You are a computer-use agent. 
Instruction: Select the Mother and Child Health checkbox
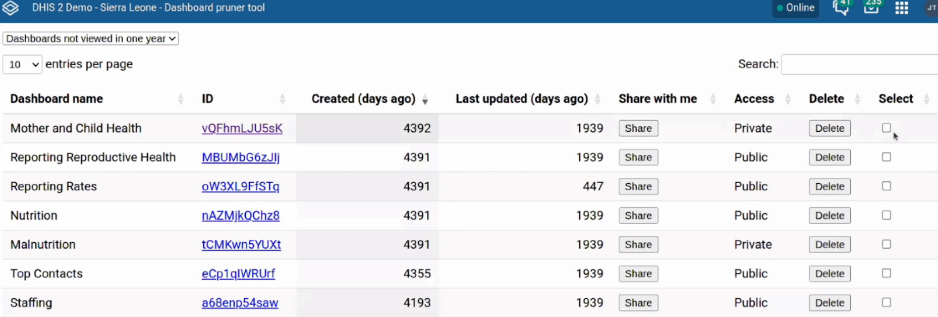[886, 128]
